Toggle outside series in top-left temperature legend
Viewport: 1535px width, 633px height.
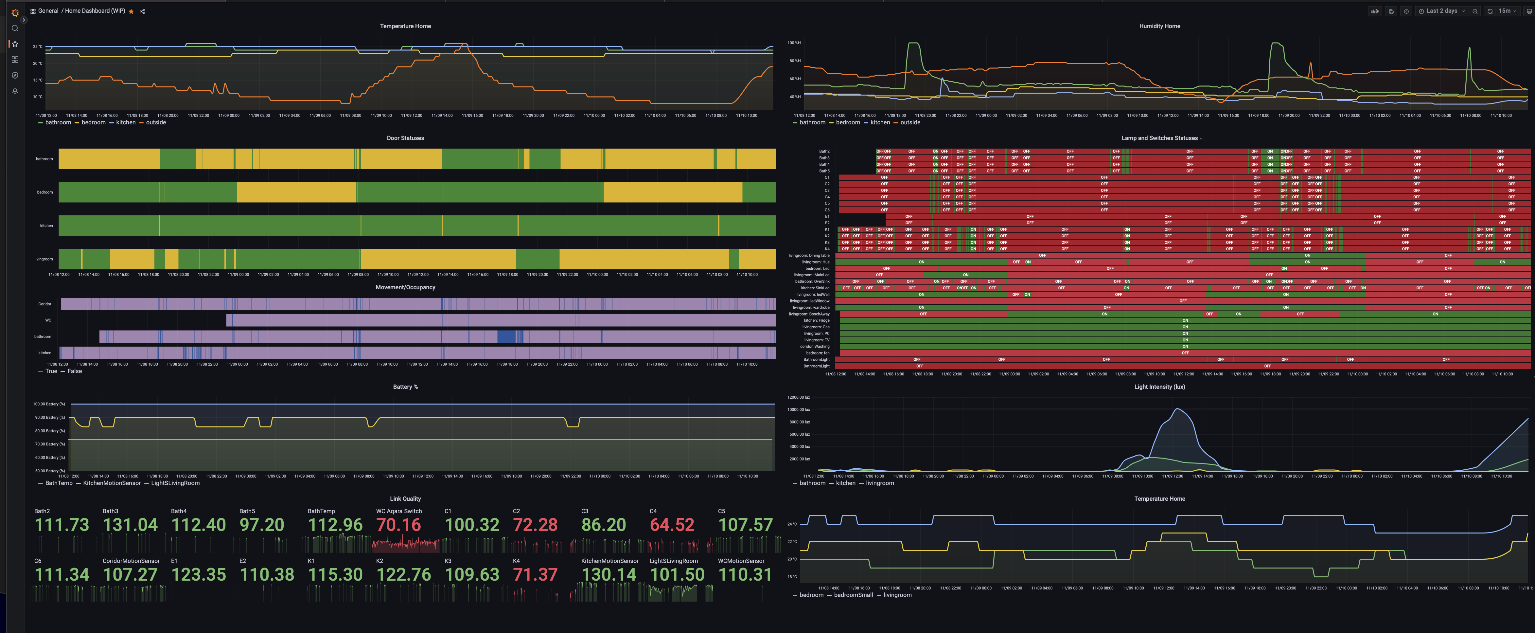(156, 123)
